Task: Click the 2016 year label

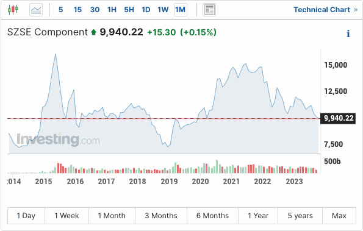Action: (x=75, y=182)
